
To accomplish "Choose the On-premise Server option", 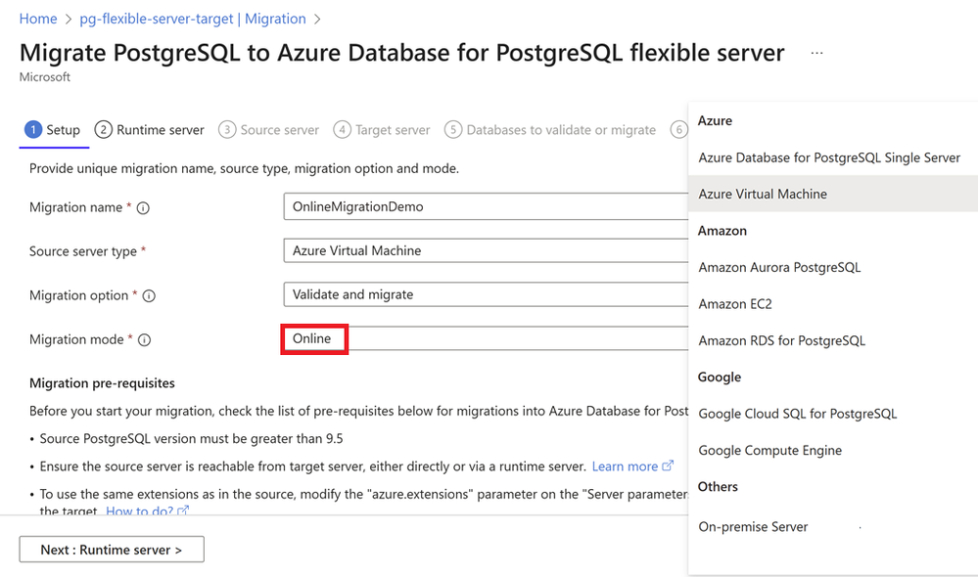I will click(753, 527).
